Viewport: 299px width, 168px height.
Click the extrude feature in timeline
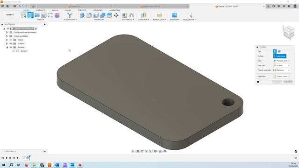(x=28, y=158)
